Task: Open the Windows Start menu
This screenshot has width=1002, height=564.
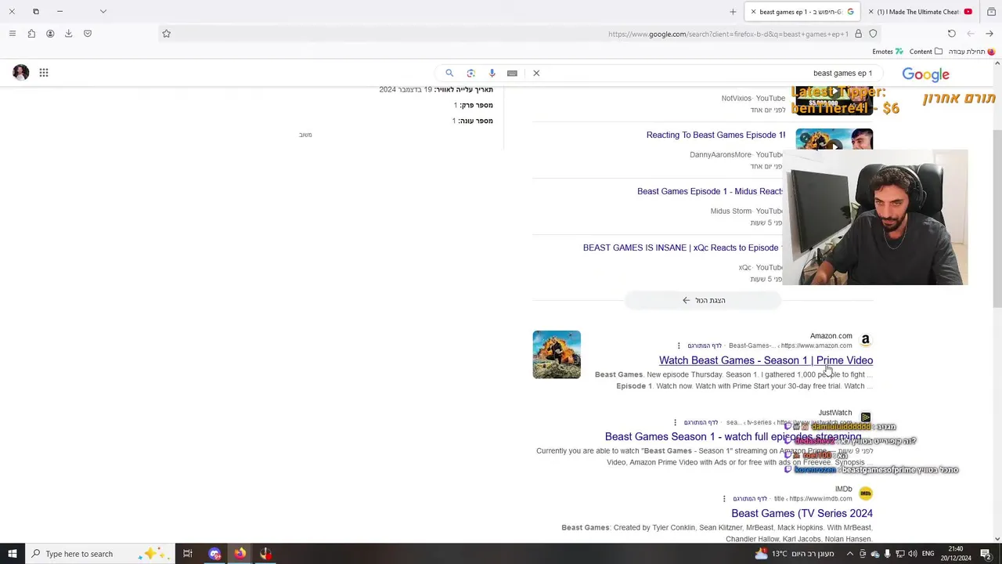Action: pyautogui.click(x=12, y=554)
